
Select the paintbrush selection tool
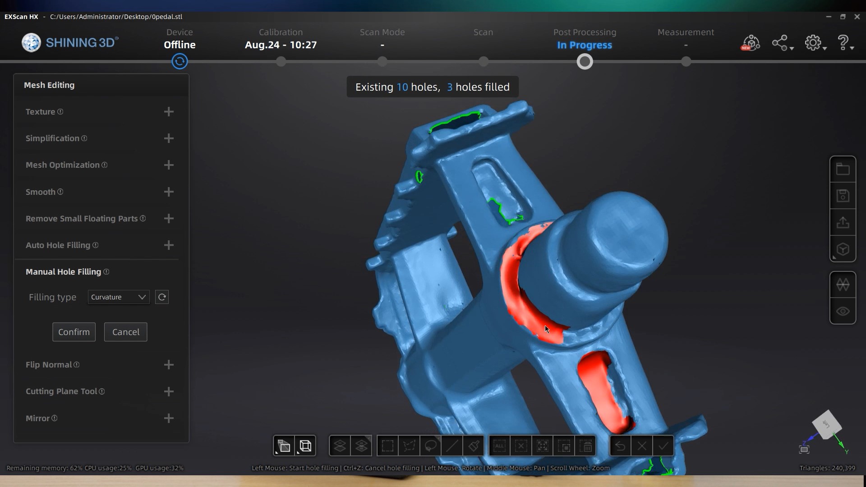(x=473, y=446)
